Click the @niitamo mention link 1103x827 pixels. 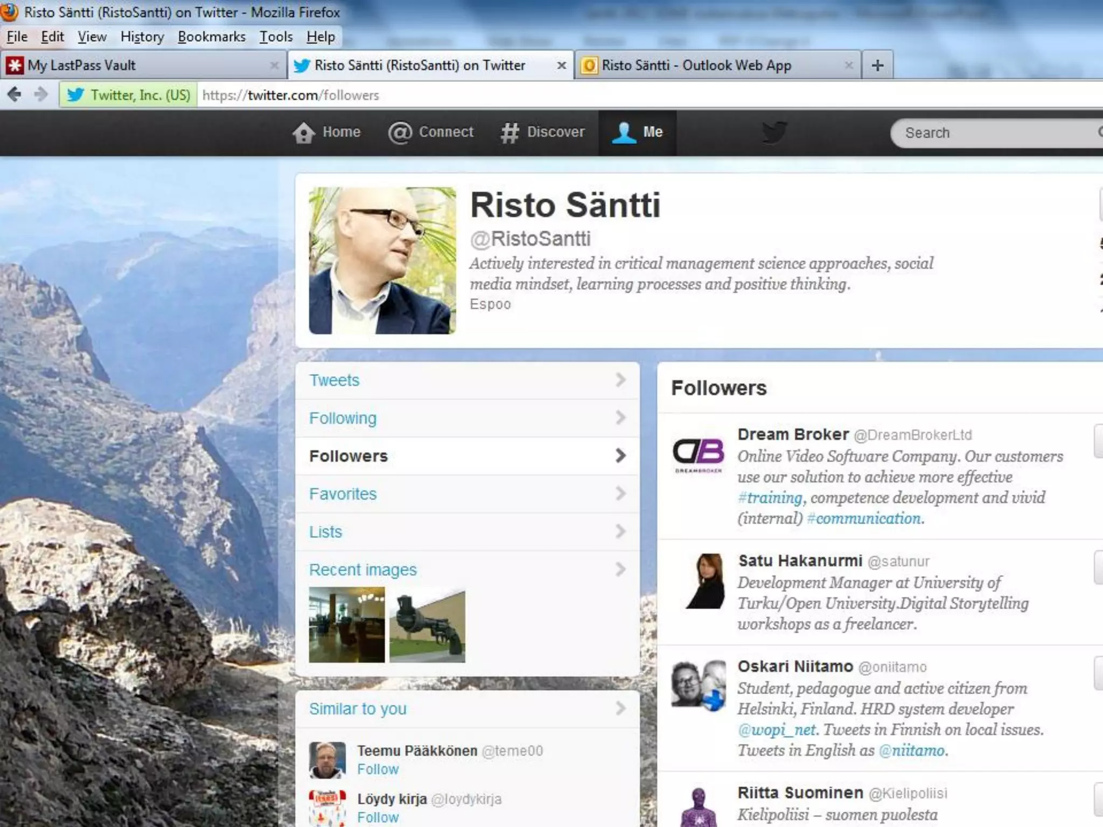pos(912,751)
